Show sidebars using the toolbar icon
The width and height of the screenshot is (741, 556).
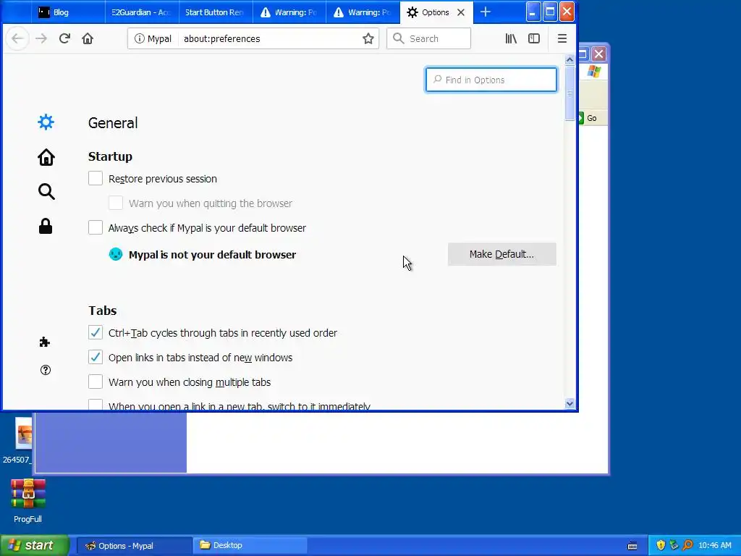coord(534,38)
